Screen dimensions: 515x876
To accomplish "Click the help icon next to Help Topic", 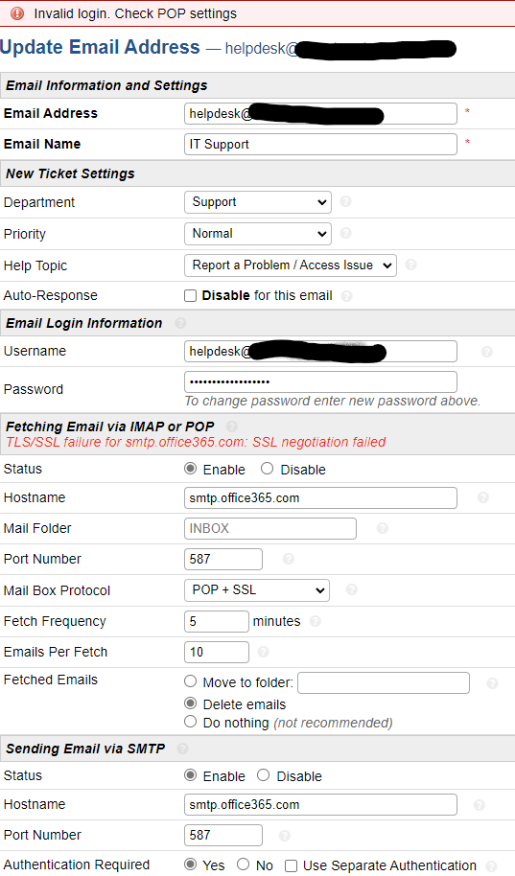I will click(x=410, y=265).
